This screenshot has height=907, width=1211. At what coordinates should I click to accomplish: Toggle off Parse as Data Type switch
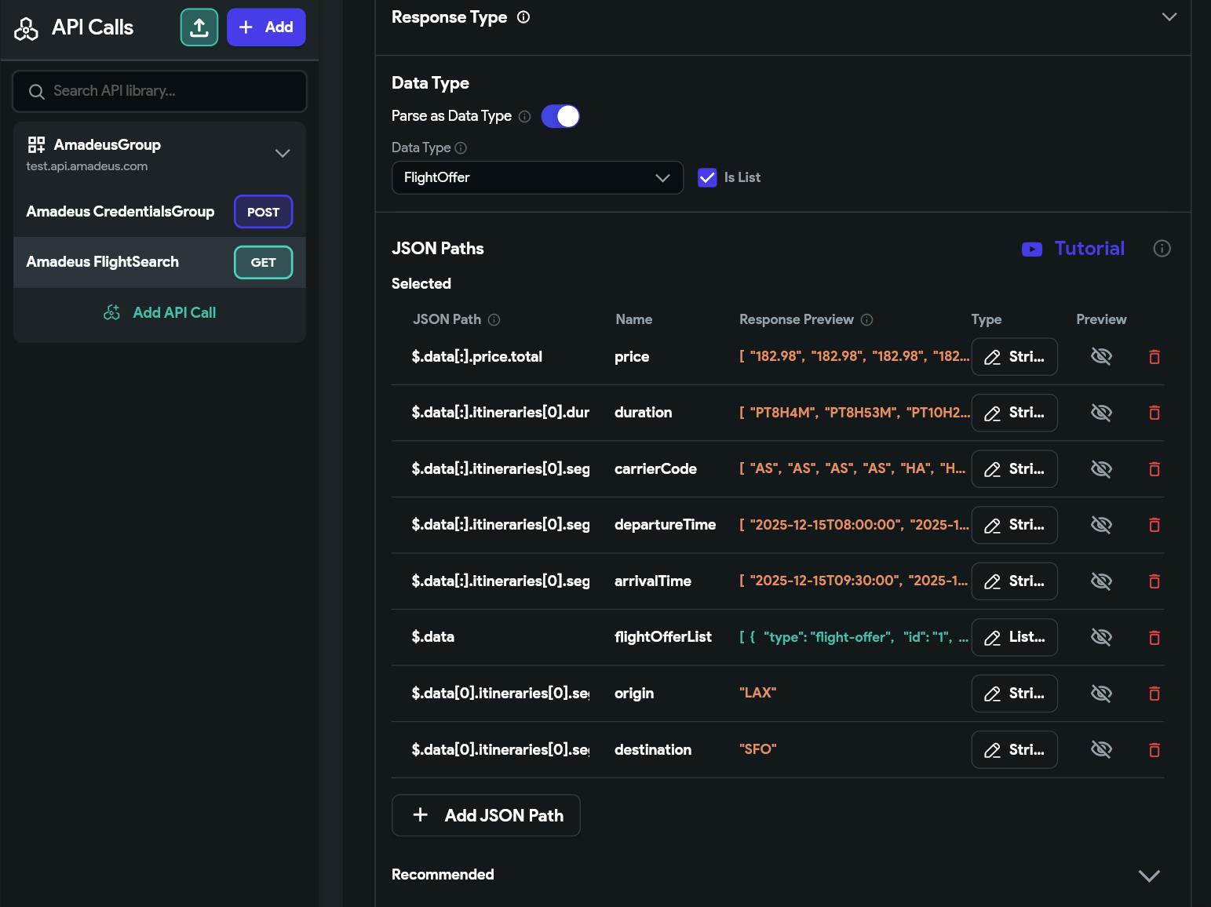click(x=560, y=117)
